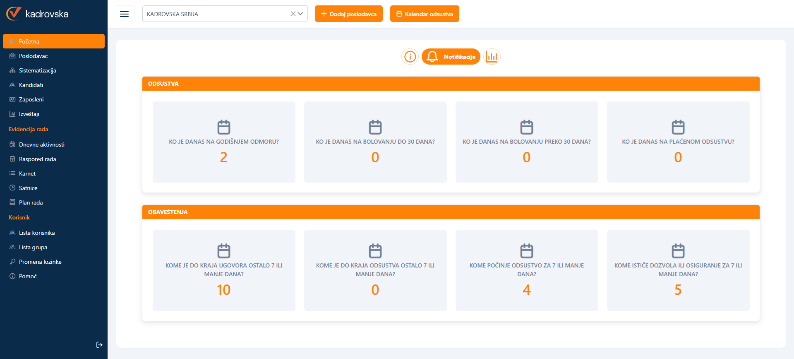Click the logout icon in sidebar
The width and height of the screenshot is (794, 359).
click(99, 345)
